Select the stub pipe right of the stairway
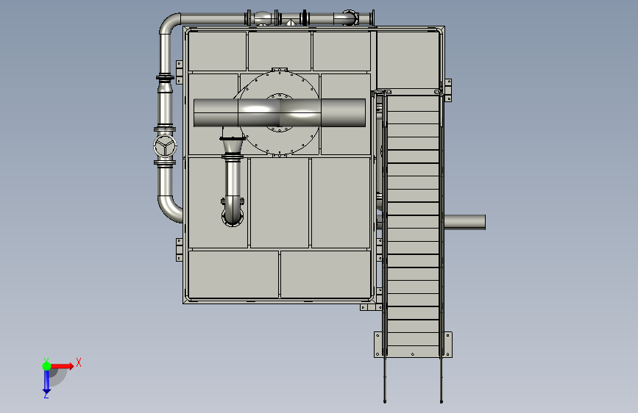The width and height of the screenshot is (638, 413). point(464,222)
